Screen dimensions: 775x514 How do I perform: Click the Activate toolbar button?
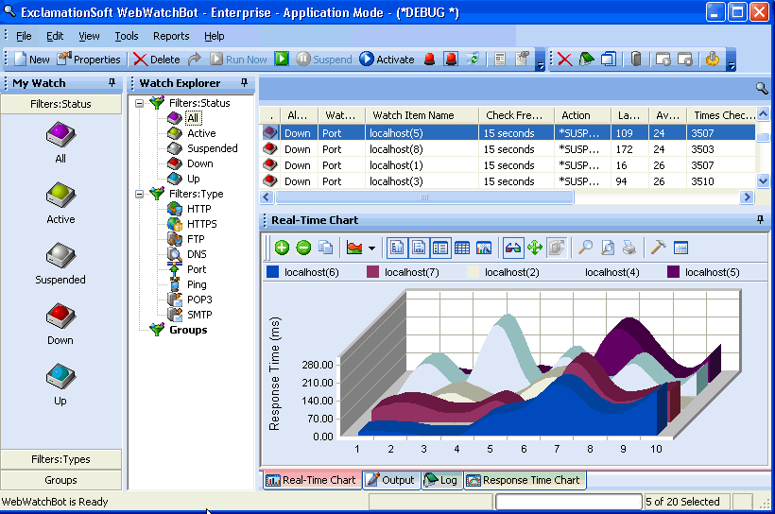click(387, 60)
